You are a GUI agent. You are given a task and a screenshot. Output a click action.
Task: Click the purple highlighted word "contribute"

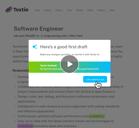click(25, 126)
